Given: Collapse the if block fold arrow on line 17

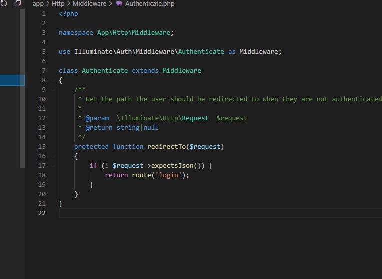Looking at the screenshot, I should pyautogui.click(x=53, y=166).
